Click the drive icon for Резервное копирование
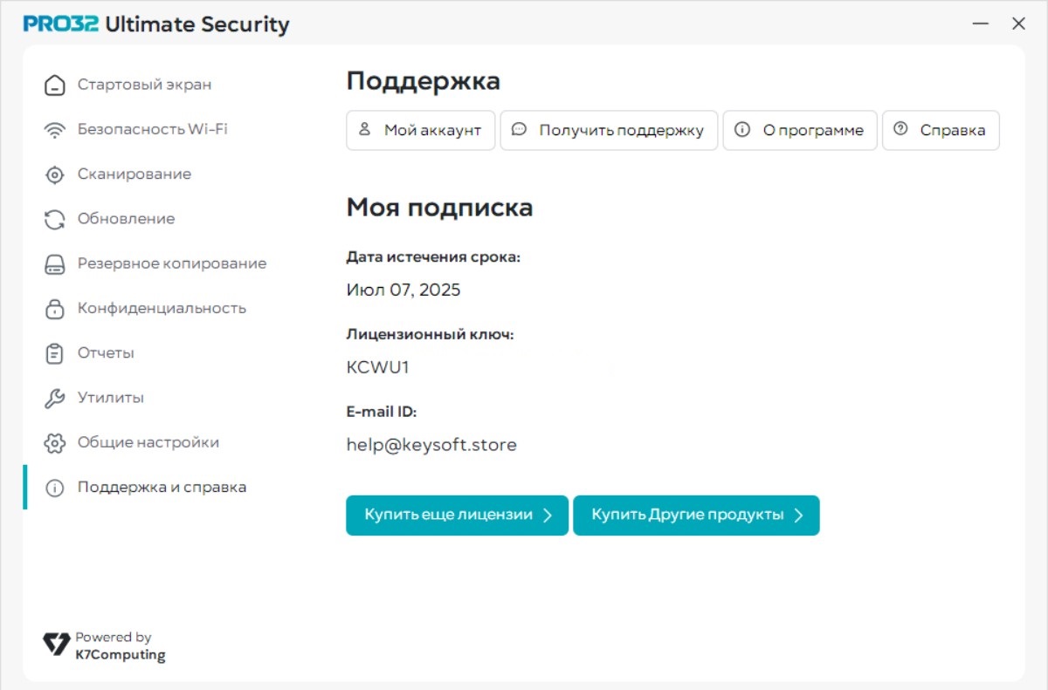Screen dimensions: 1048x690 point(54,264)
